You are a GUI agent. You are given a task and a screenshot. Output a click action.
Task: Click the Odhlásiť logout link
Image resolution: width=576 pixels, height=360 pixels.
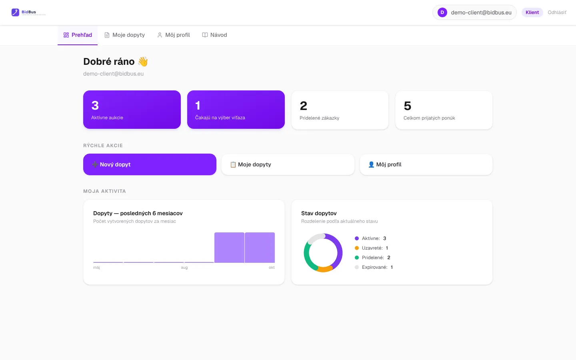click(557, 12)
